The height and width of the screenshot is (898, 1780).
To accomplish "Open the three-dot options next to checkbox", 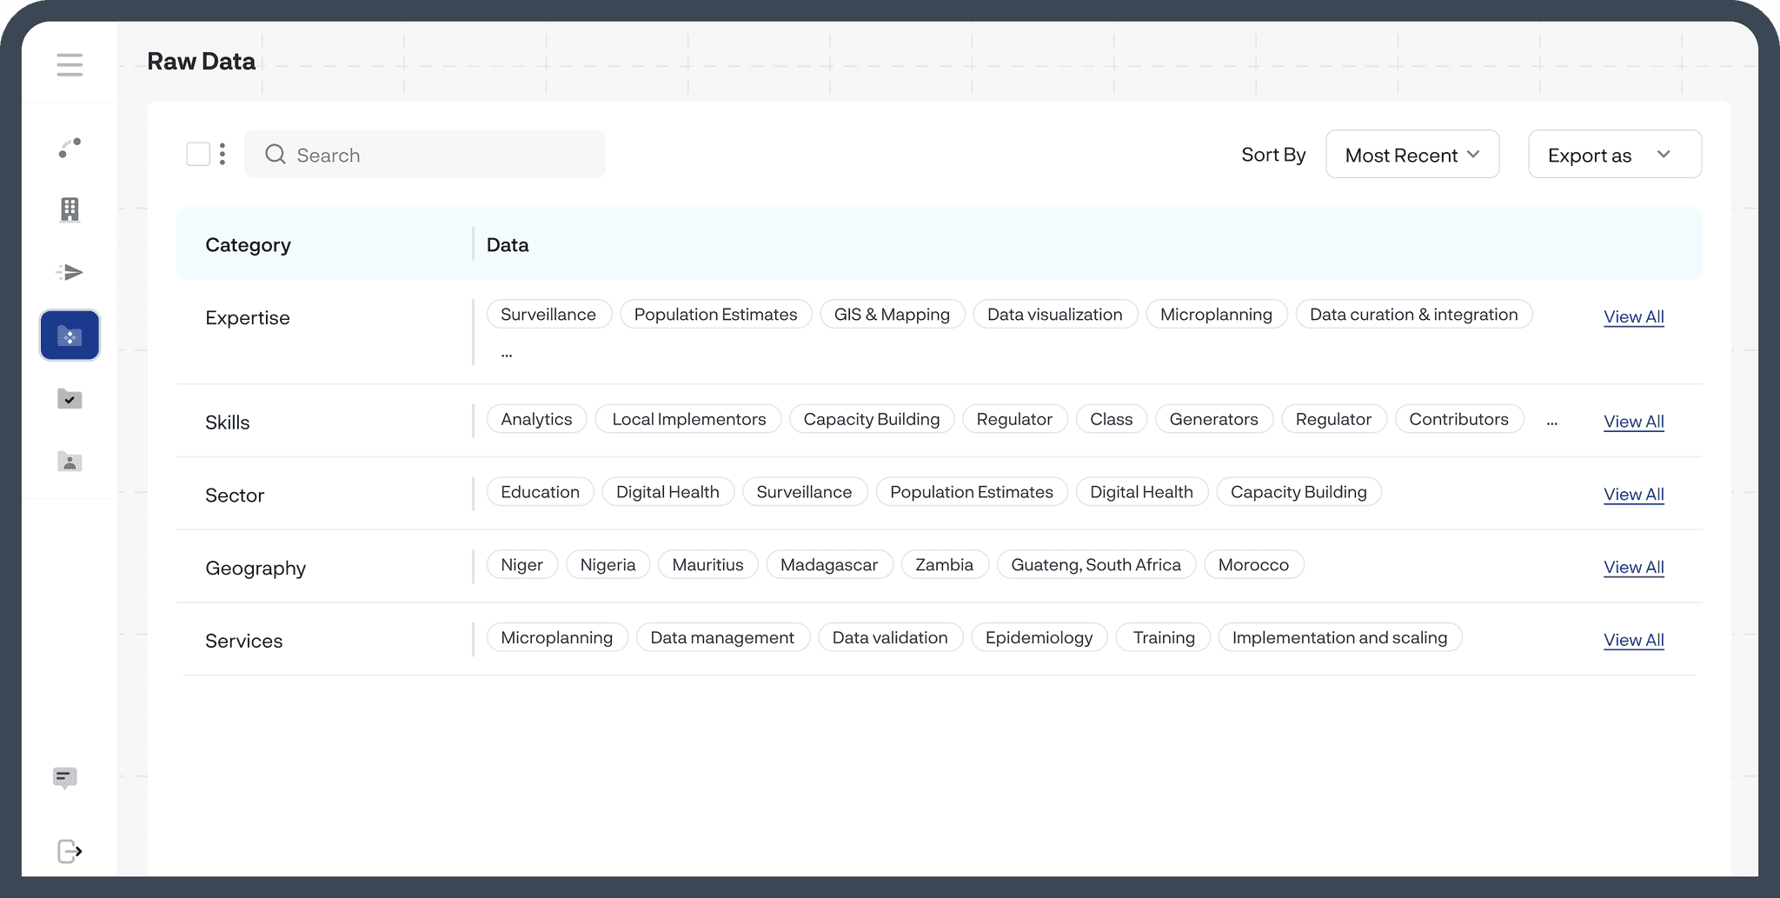I will [222, 154].
